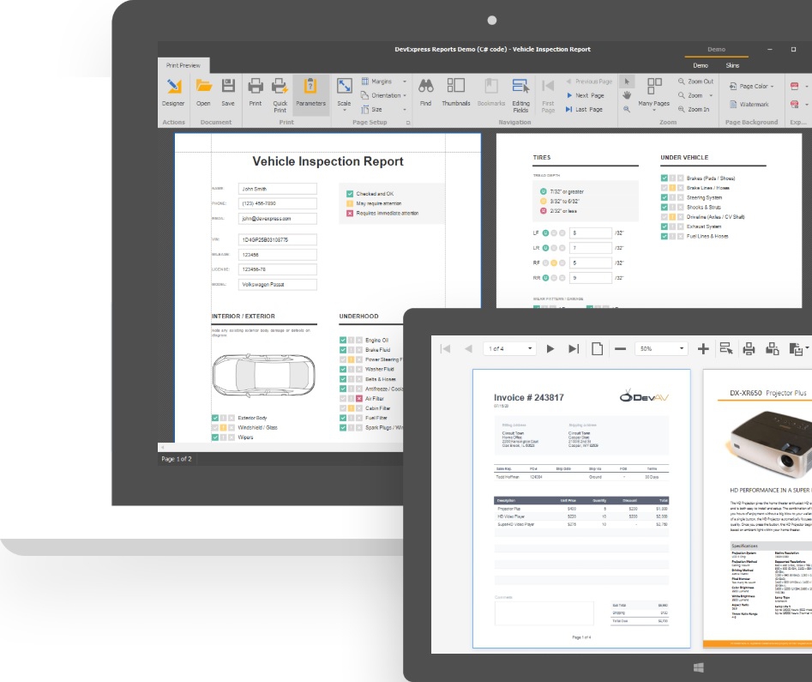Screen dimensions: 812x682
Task: Toggle the Brake Fluid OK checkbox
Action: click(x=343, y=350)
